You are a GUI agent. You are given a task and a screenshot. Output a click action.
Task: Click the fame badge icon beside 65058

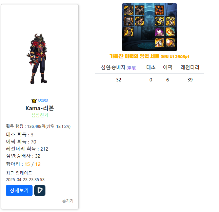click(x=34, y=101)
